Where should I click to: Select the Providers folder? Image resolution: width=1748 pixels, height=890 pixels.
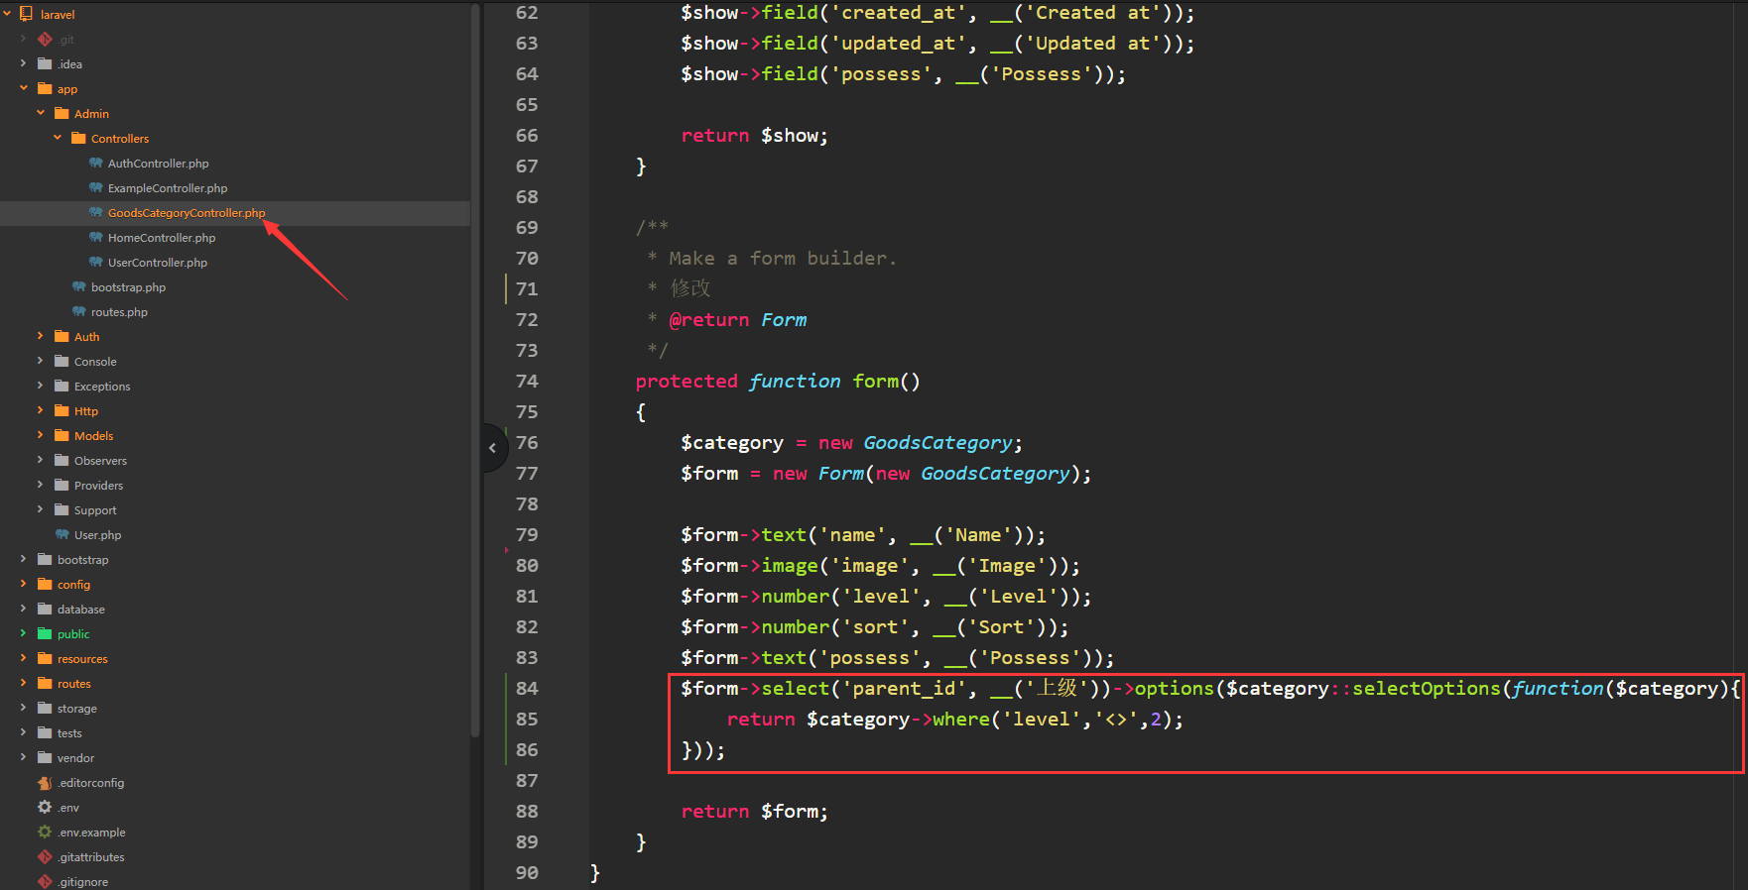(x=98, y=486)
